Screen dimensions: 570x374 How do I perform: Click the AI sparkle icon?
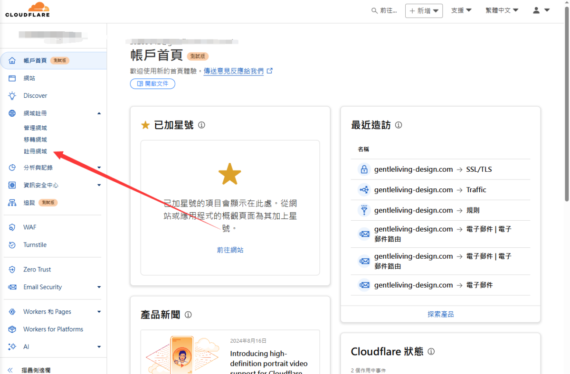[x=12, y=347]
